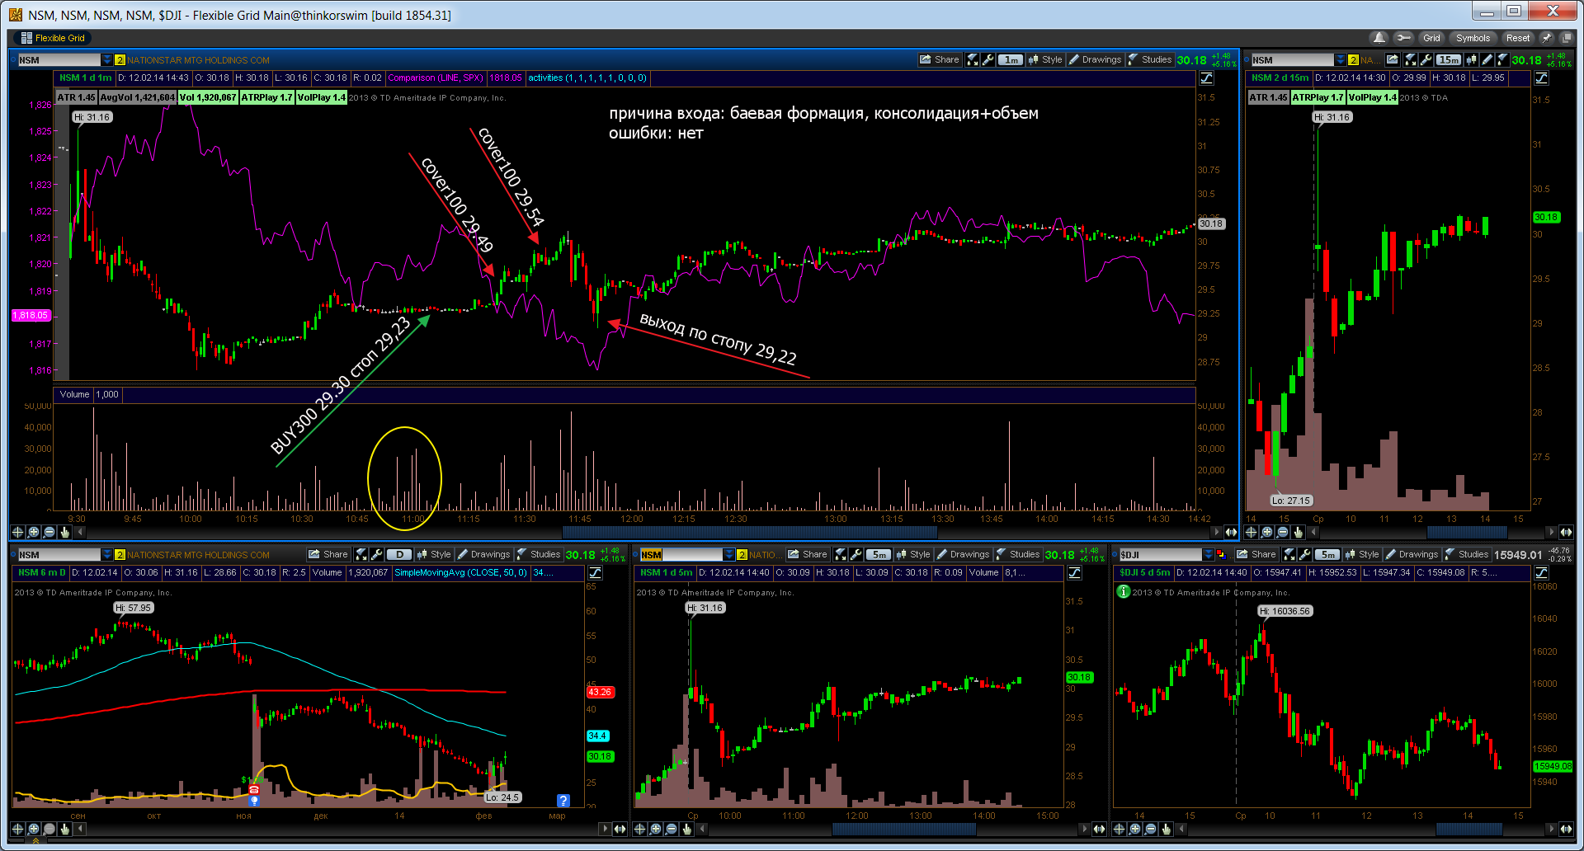The image size is (1584, 851).
Task: Open chart settings wrench in 15m chart
Action: coord(1426,59)
